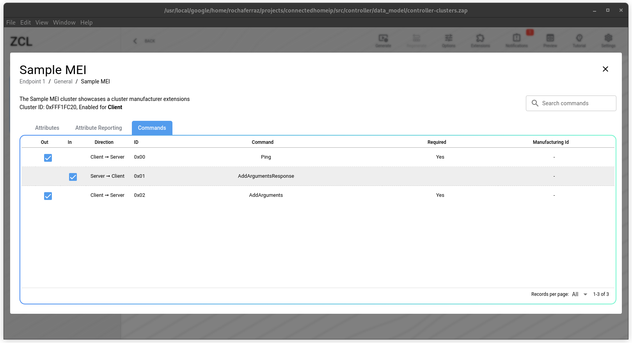Click the Endpoint 1 breadcrumb link

pyautogui.click(x=32, y=81)
